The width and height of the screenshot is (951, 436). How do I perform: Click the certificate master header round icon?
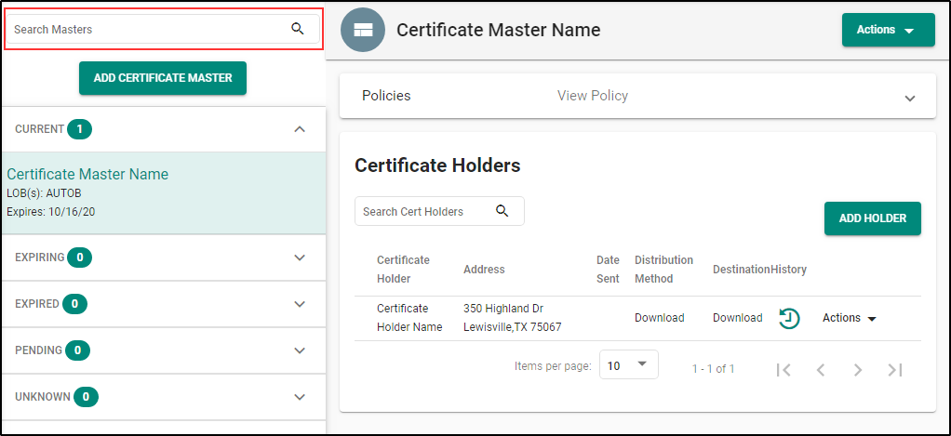tap(363, 30)
